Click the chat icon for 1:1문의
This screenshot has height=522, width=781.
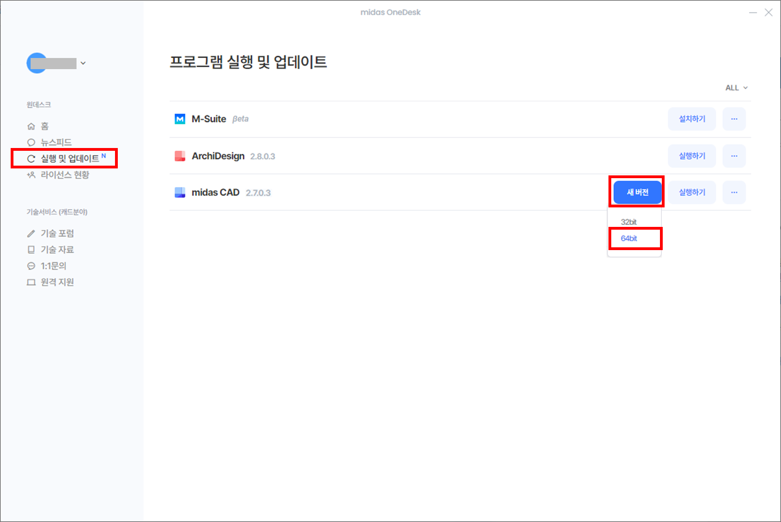tap(31, 266)
